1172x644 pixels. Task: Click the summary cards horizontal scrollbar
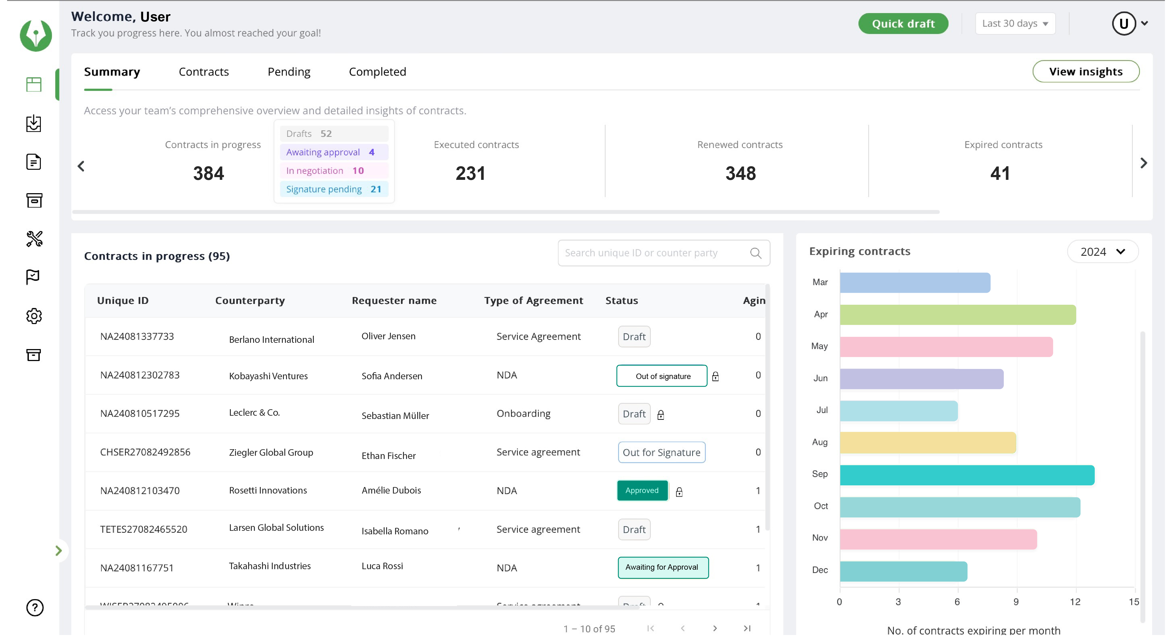click(x=506, y=212)
